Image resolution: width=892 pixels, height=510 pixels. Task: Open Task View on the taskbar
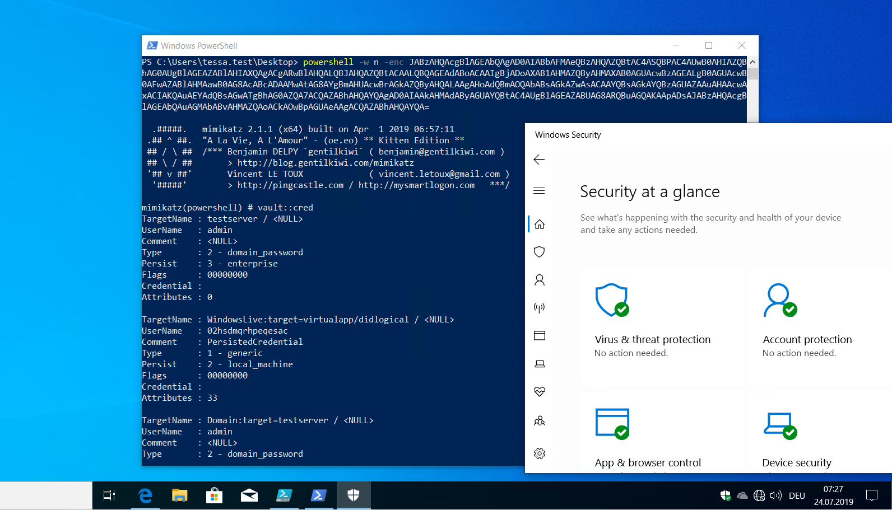(x=109, y=495)
